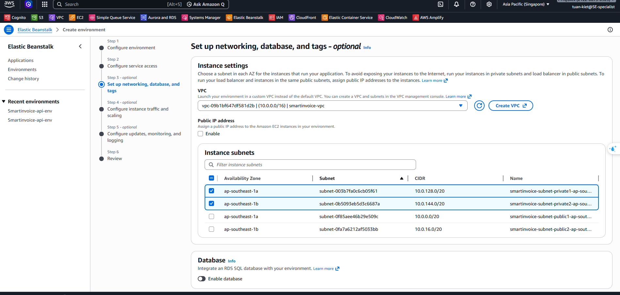This screenshot has width=620, height=295.
Task: Open the CloudShell terminal icon
Action: pyautogui.click(x=440, y=4)
